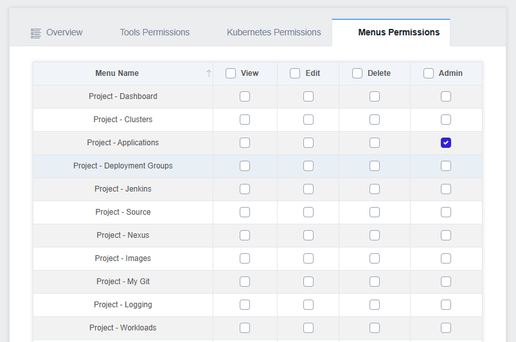This screenshot has height=342, width=516.
Task: Sort by the Menu Name column header
Action: pos(117,73)
